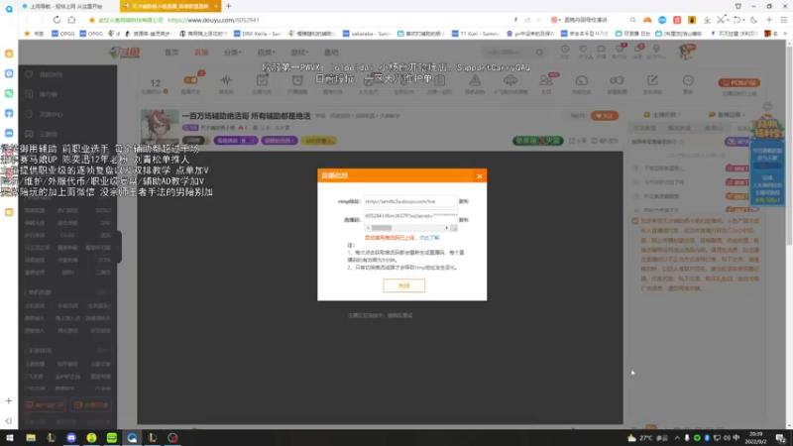Click the streamer avatar thumbnail

160,127
